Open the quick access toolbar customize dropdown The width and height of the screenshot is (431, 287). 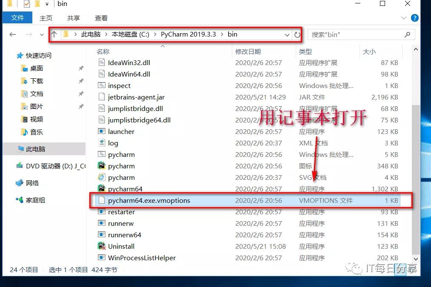coord(47,4)
